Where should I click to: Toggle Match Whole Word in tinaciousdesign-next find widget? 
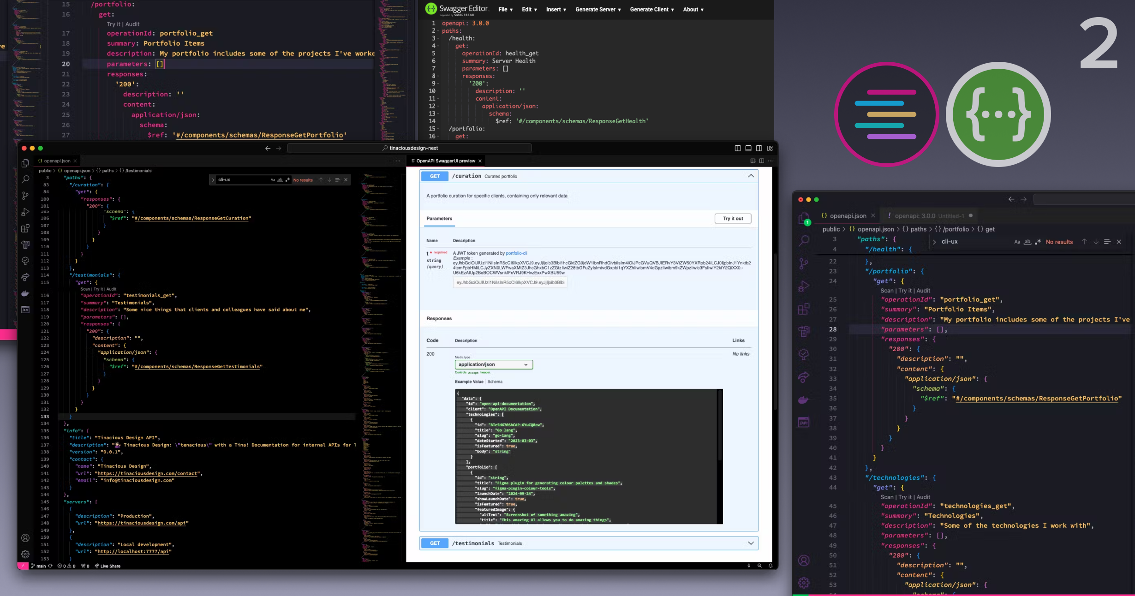coord(280,180)
